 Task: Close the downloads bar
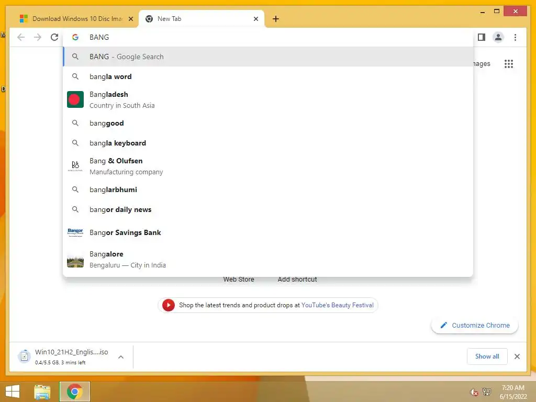click(517, 356)
